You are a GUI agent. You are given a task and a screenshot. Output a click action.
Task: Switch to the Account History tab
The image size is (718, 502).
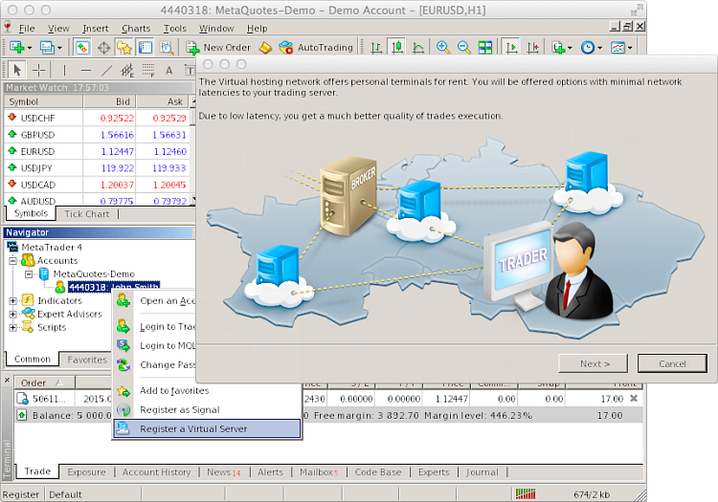(156, 471)
